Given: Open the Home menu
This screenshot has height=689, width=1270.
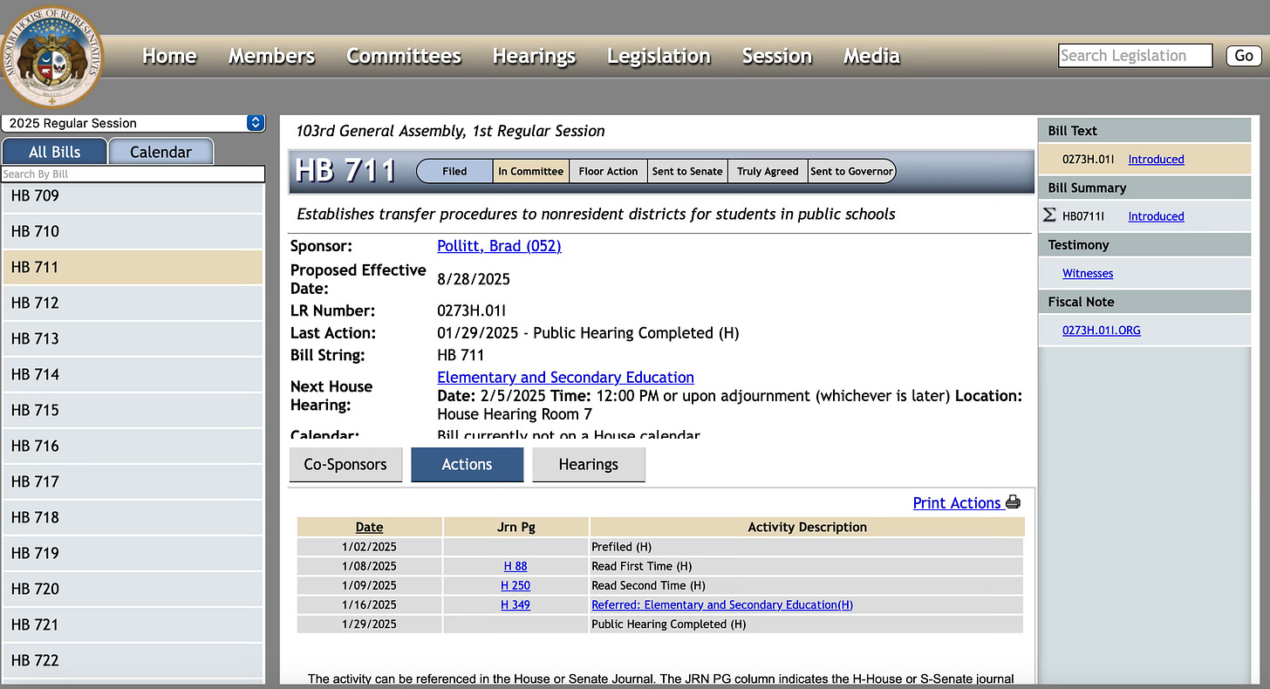Looking at the screenshot, I should pos(169,56).
